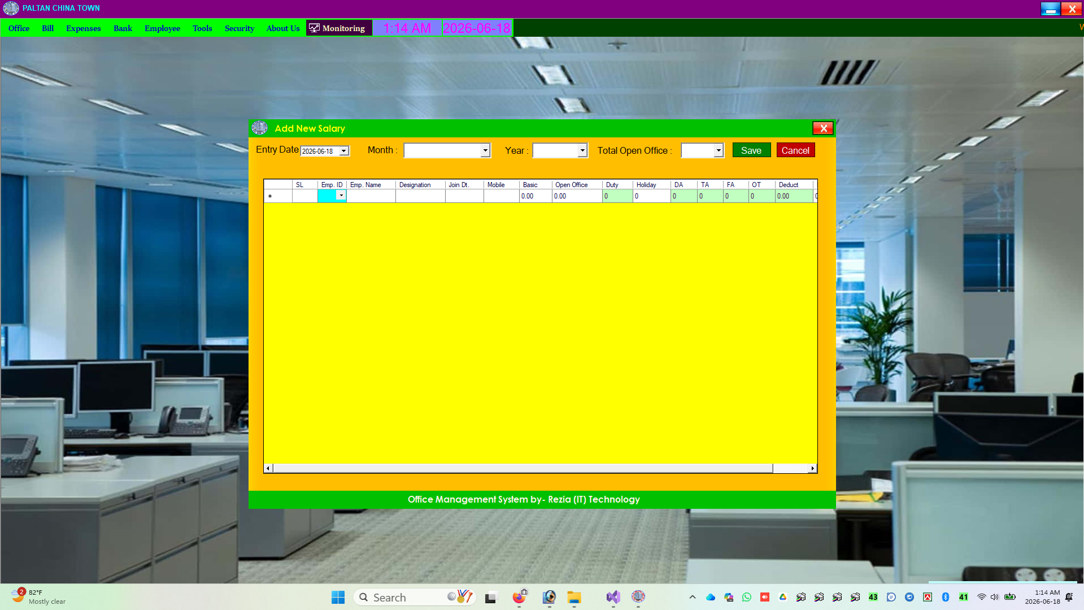
Task: Click the OneDrive cloud tray icon
Action: click(x=711, y=597)
